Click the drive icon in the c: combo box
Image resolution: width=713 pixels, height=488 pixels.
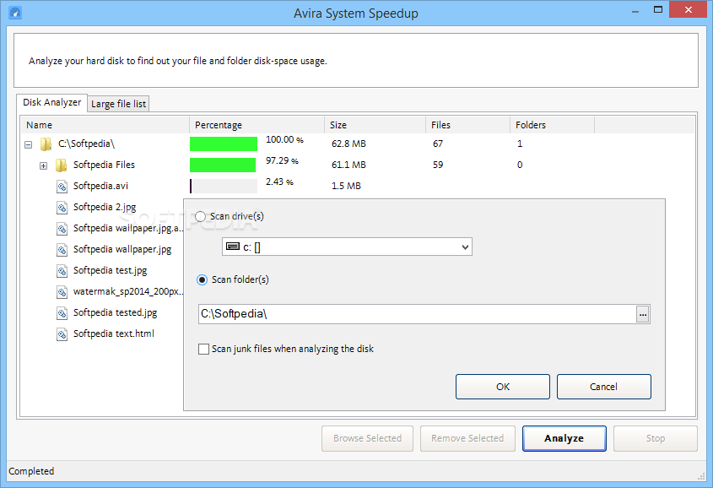pyautogui.click(x=233, y=247)
